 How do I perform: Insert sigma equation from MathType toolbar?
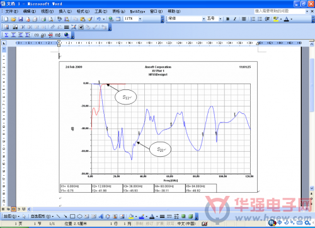pos(6,35)
